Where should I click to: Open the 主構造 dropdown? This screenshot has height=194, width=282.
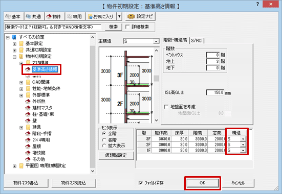[156, 41]
